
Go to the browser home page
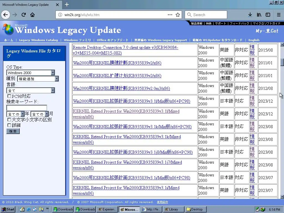click(x=32, y=15)
